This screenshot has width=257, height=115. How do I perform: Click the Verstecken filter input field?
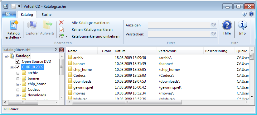[x=179, y=34]
